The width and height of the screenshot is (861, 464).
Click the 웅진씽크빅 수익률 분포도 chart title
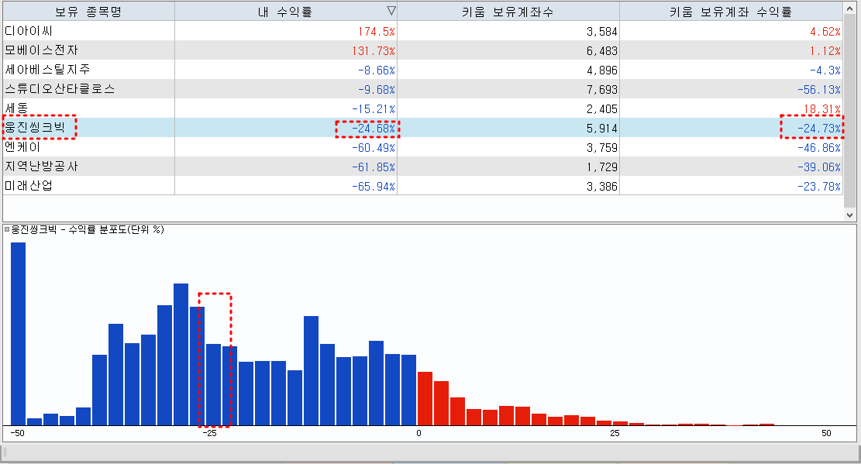[x=88, y=229]
